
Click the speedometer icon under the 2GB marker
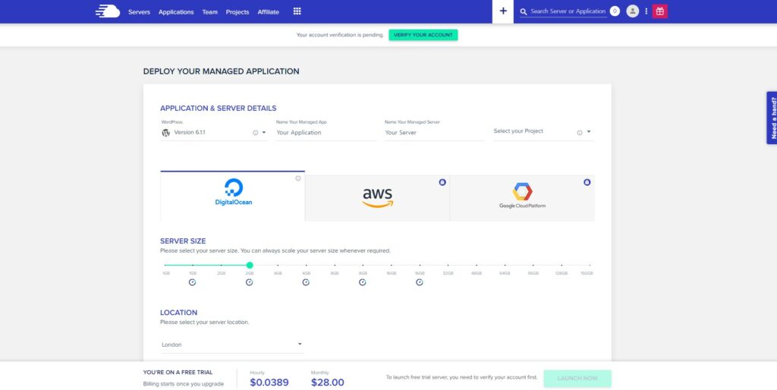[249, 282]
